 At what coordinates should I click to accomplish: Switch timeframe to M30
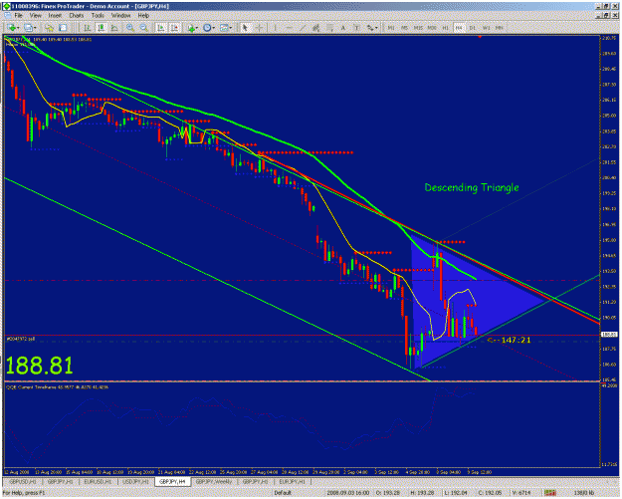point(432,28)
